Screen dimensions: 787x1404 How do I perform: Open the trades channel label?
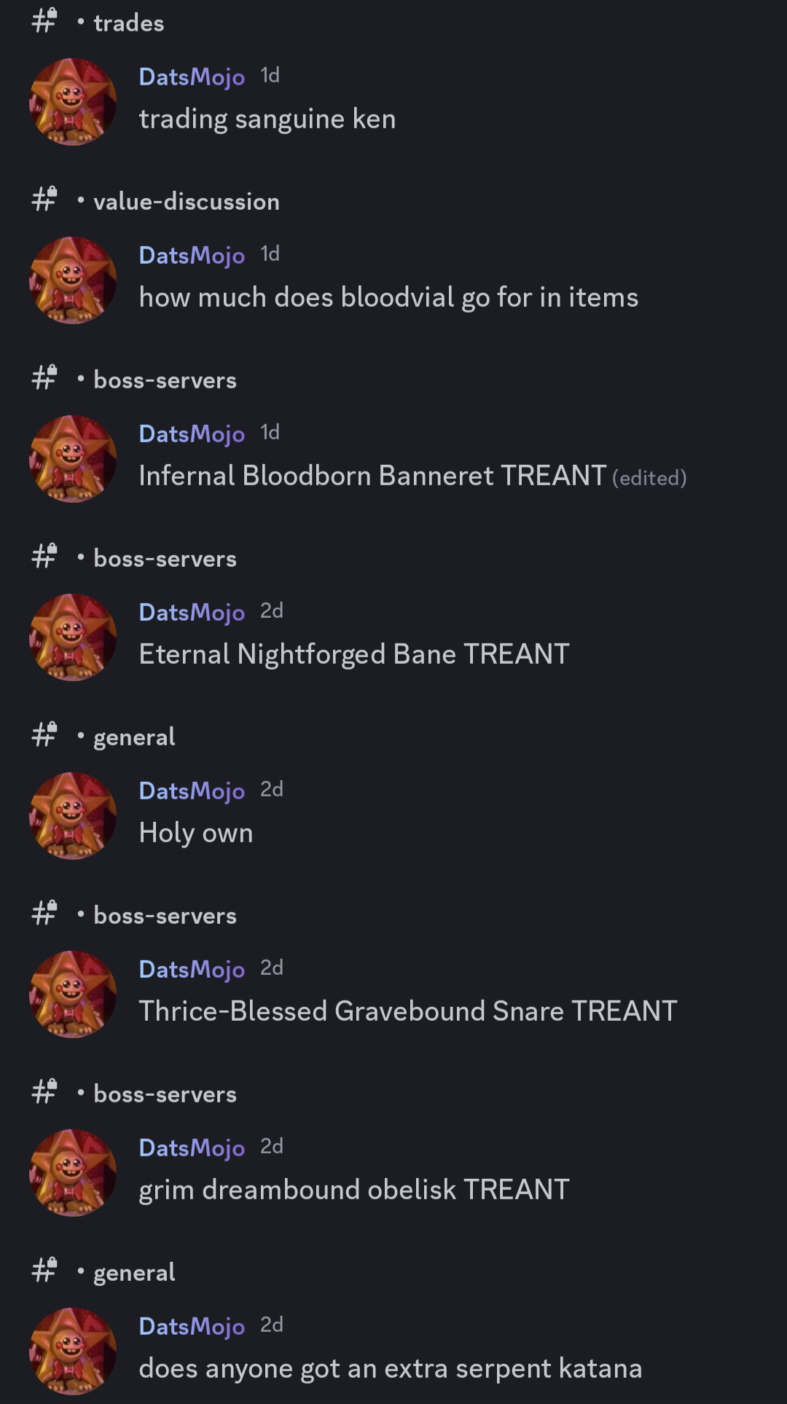(x=129, y=23)
